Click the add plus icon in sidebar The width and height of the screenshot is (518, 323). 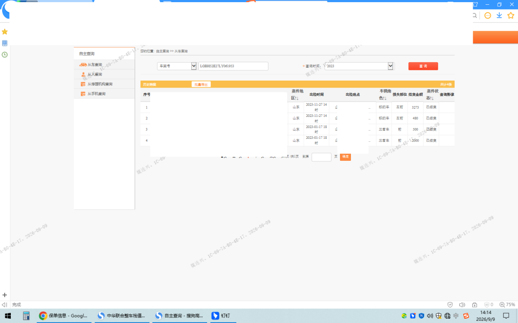pos(5,295)
